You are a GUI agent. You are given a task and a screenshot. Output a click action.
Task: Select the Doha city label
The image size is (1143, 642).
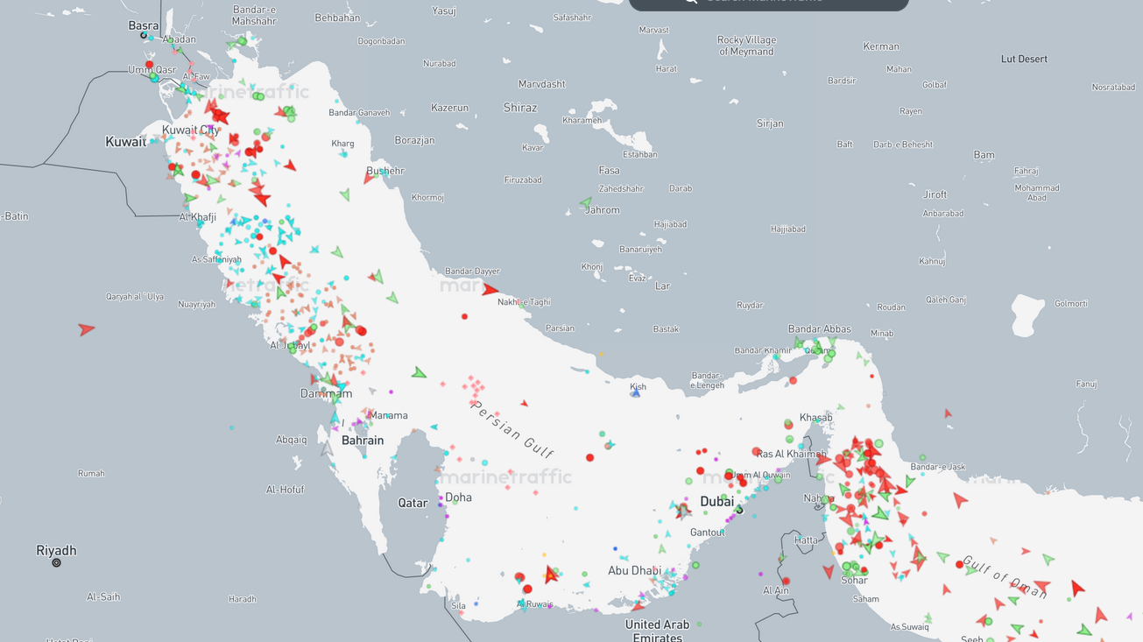(458, 497)
